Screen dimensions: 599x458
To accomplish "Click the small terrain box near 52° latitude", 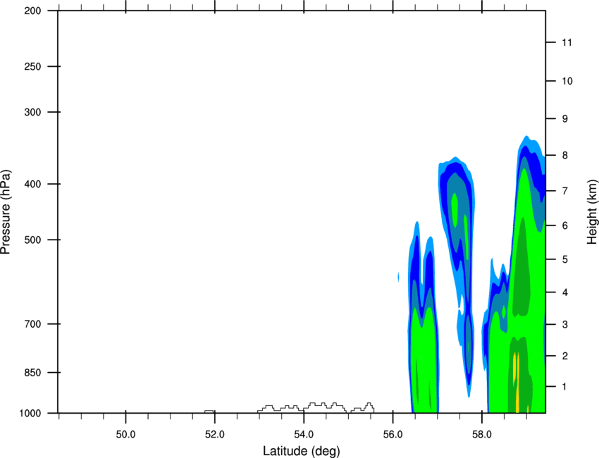I will (209, 411).
